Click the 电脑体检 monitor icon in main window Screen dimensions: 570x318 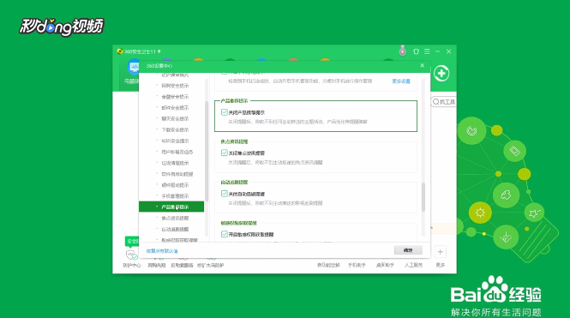134,67
